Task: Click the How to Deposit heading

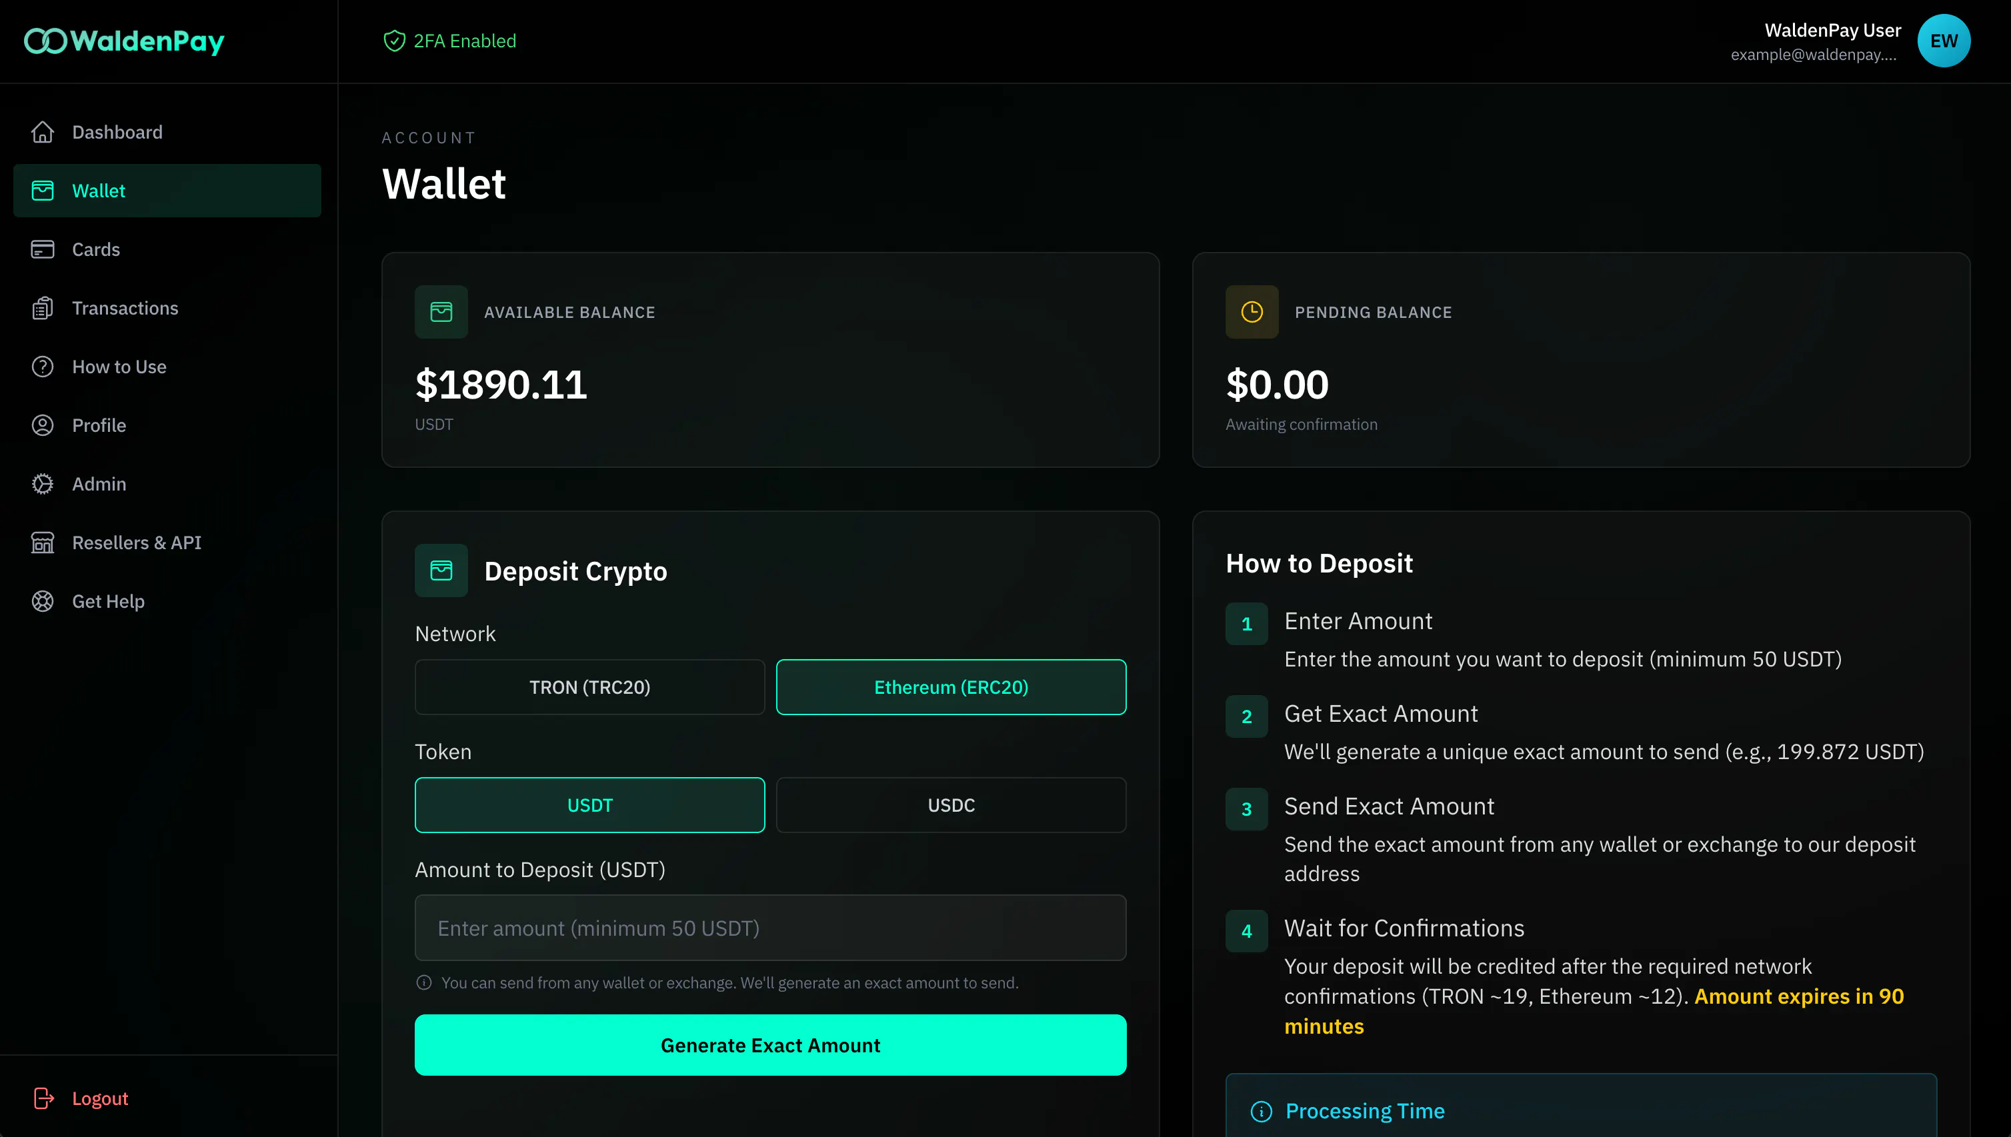Action: coord(1319,563)
